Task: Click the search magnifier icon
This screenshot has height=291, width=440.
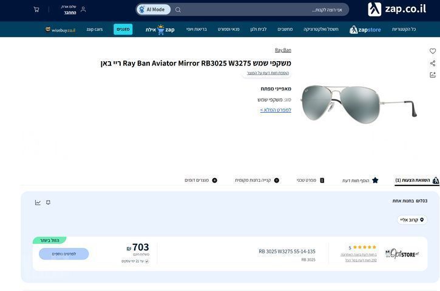Action: (178, 10)
